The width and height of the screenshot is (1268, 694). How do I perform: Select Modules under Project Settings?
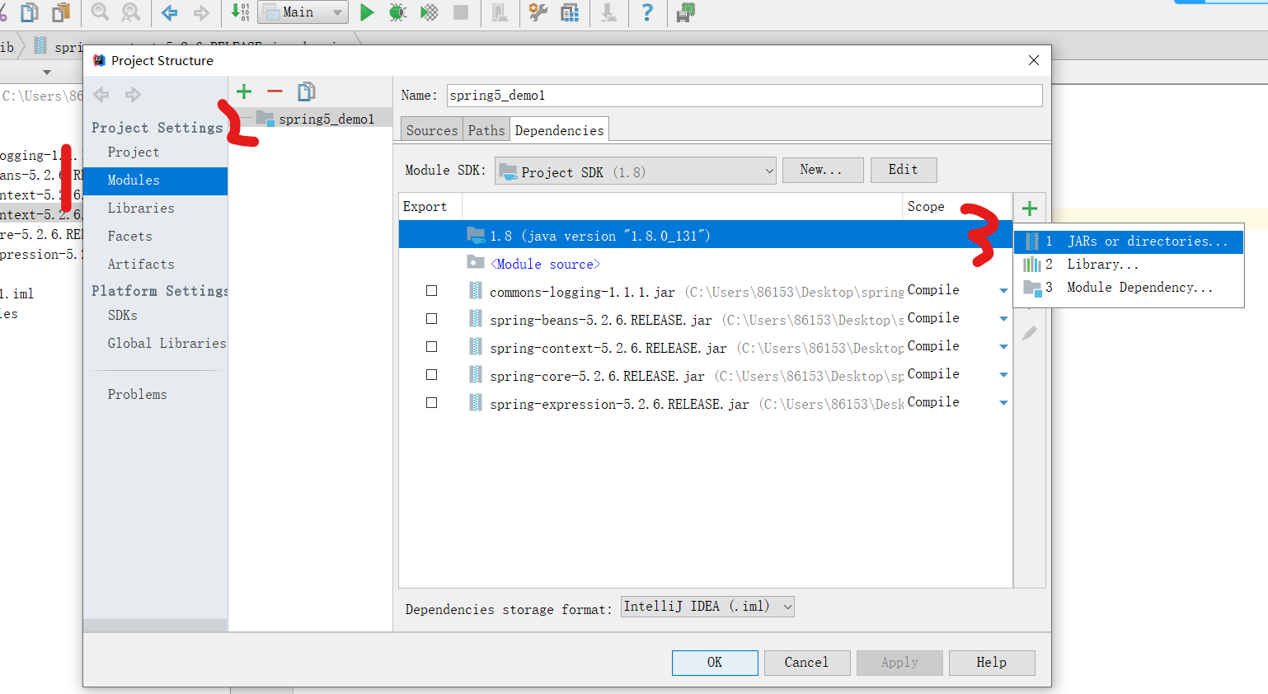pos(155,181)
